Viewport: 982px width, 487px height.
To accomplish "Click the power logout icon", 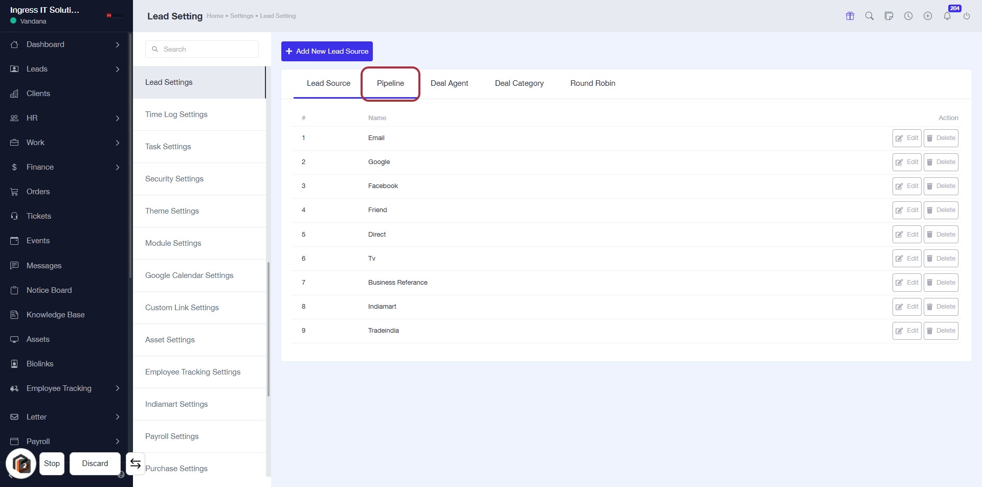I will pos(967,16).
